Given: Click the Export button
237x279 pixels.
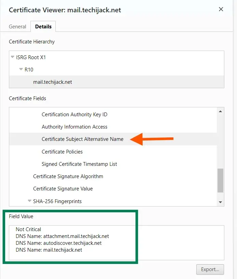Looking at the screenshot, I should pyautogui.click(x=210, y=269).
